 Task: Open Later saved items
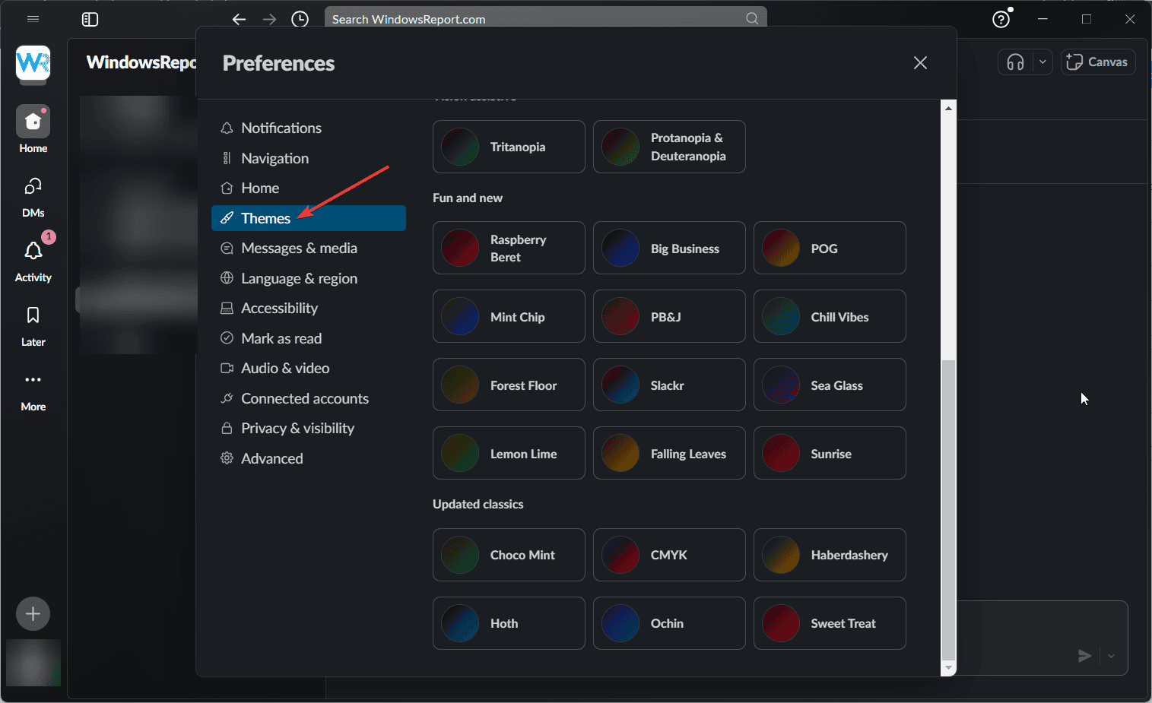[x=33, y=325]
